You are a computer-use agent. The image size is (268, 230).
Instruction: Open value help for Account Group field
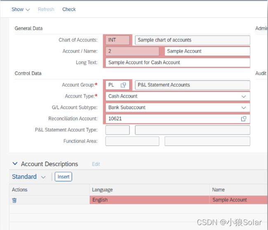[123, 85]
